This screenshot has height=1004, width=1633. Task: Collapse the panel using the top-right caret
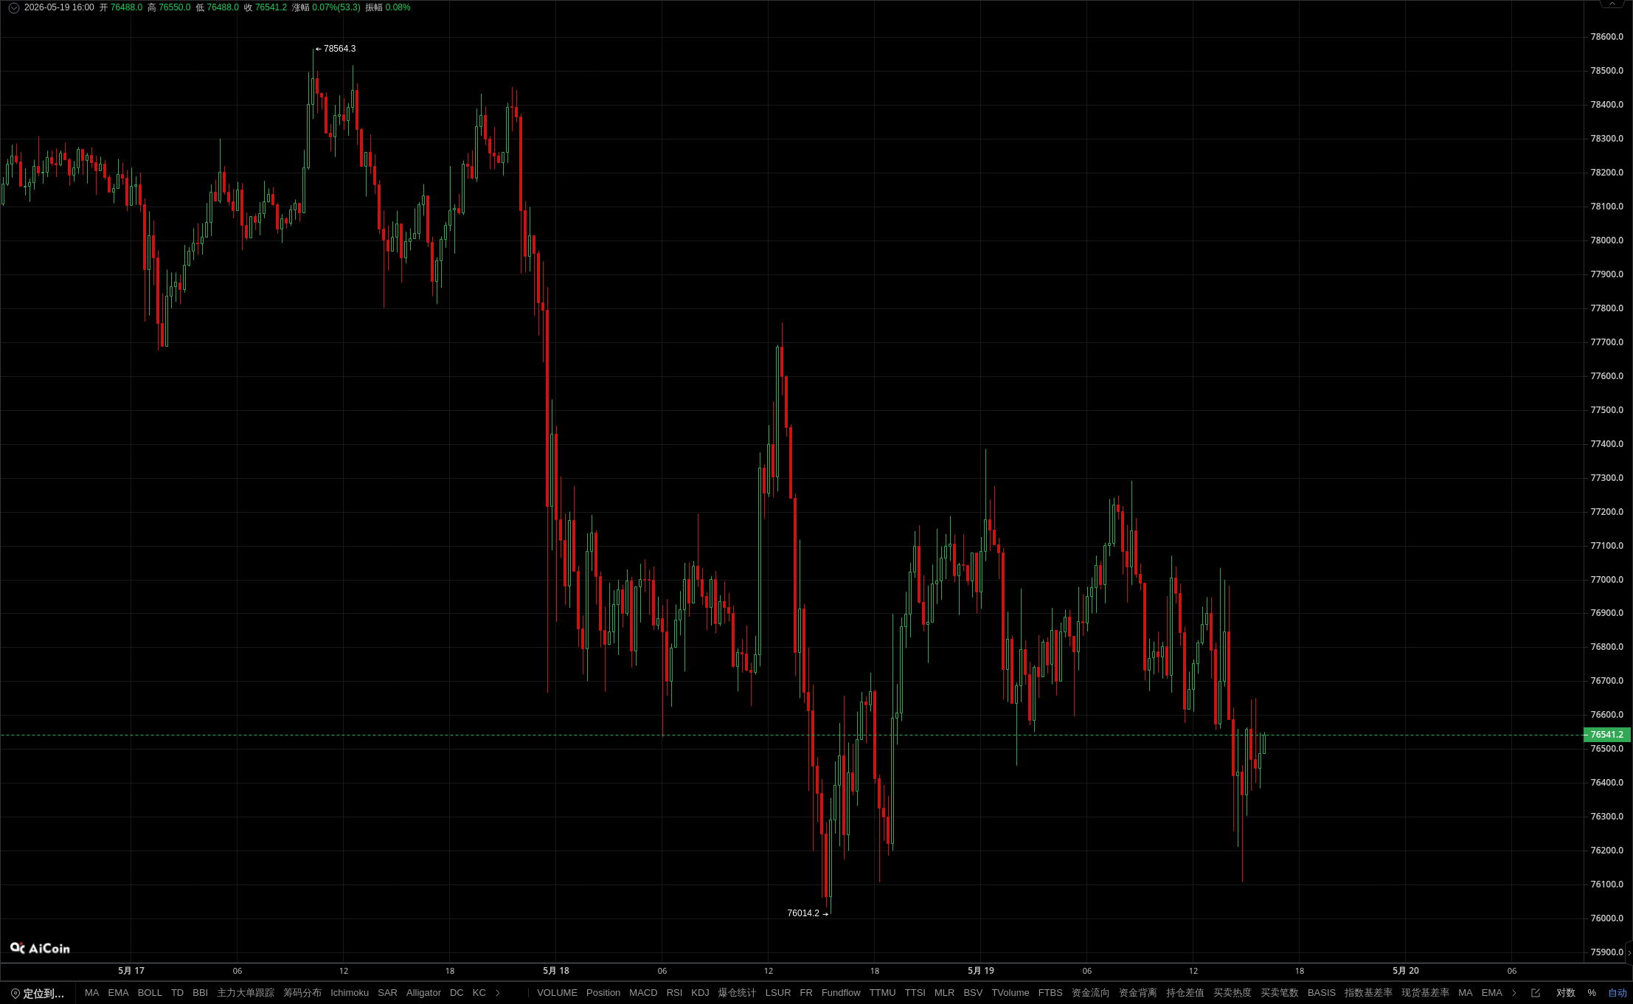pos(1612,4)
